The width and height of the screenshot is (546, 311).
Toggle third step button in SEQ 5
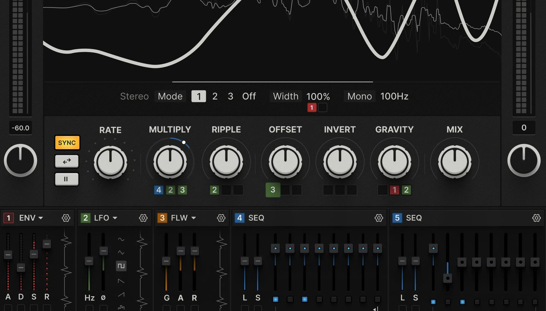(x=463, y=302)
